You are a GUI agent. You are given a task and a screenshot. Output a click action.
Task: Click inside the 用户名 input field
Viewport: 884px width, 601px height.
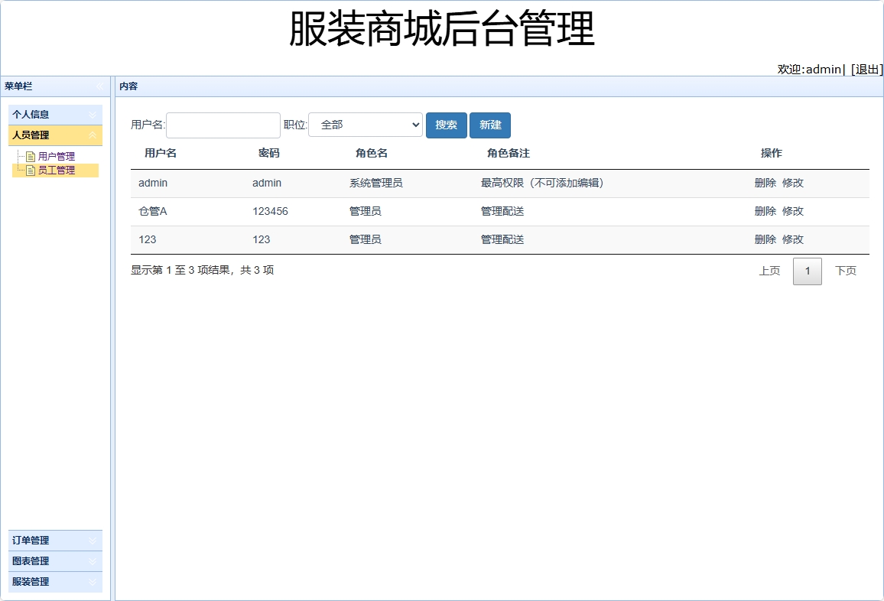point(223,125)
